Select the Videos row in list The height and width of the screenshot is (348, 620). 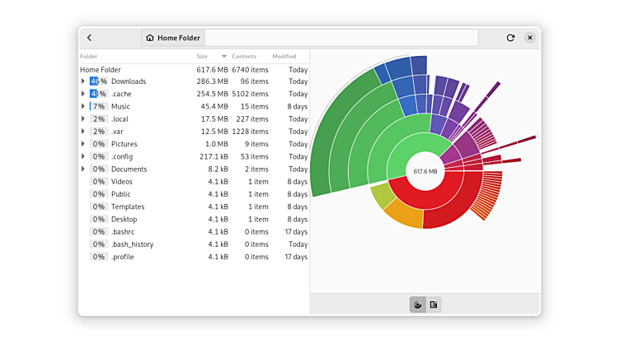pos(122,182)
